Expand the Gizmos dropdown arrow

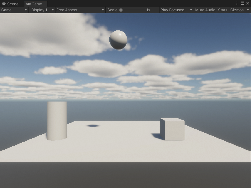click(x=248, y=10)
